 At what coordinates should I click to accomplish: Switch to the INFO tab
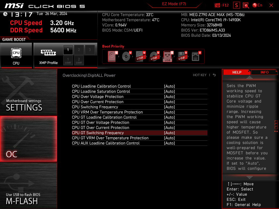pyautogui.click(x=264, y=72)
